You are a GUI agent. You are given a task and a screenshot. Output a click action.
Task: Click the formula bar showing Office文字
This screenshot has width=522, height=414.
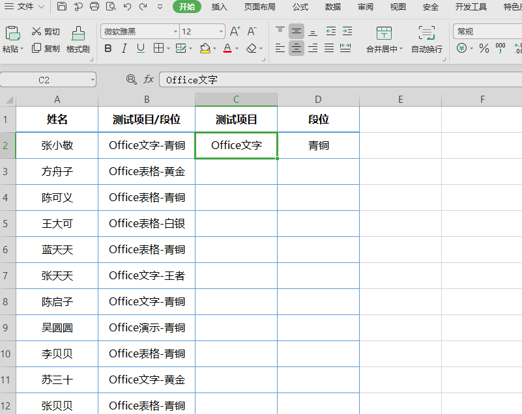pyautogui.click(x=340, y=80)
